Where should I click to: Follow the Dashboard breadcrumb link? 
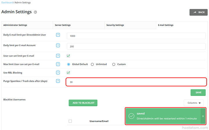click(7, 3)
